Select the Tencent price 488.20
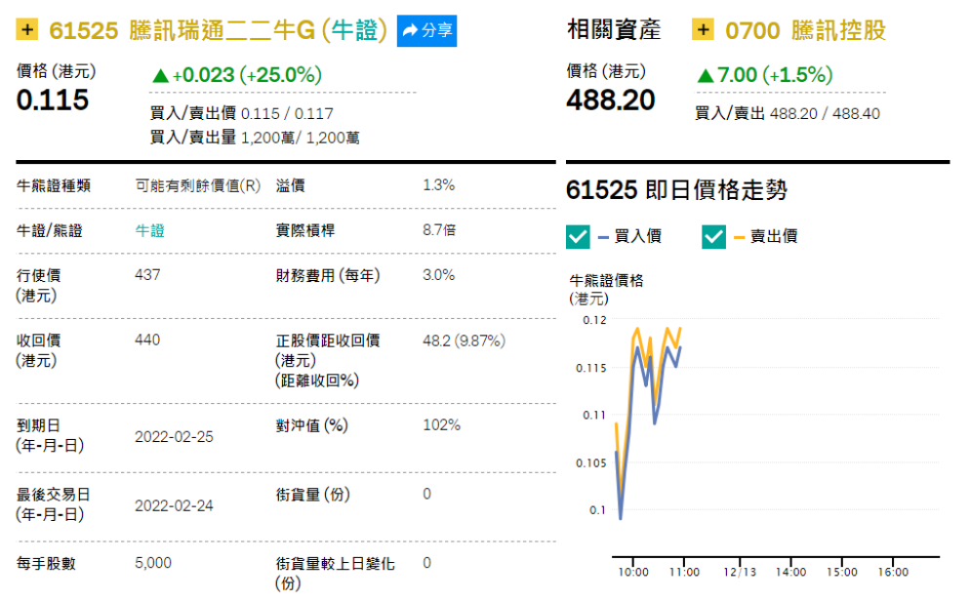The height and width of the screenshot is (601, 970). tap(611, 100)
